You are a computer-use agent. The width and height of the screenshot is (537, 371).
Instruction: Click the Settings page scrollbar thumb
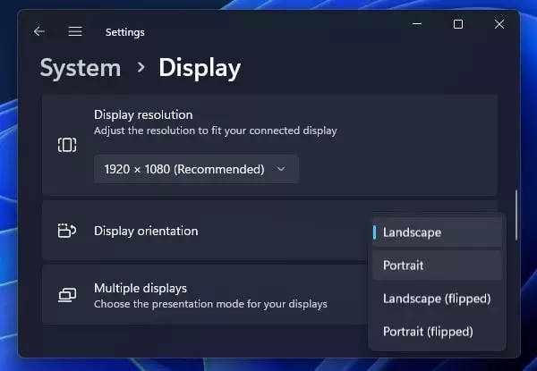[516, 215]
